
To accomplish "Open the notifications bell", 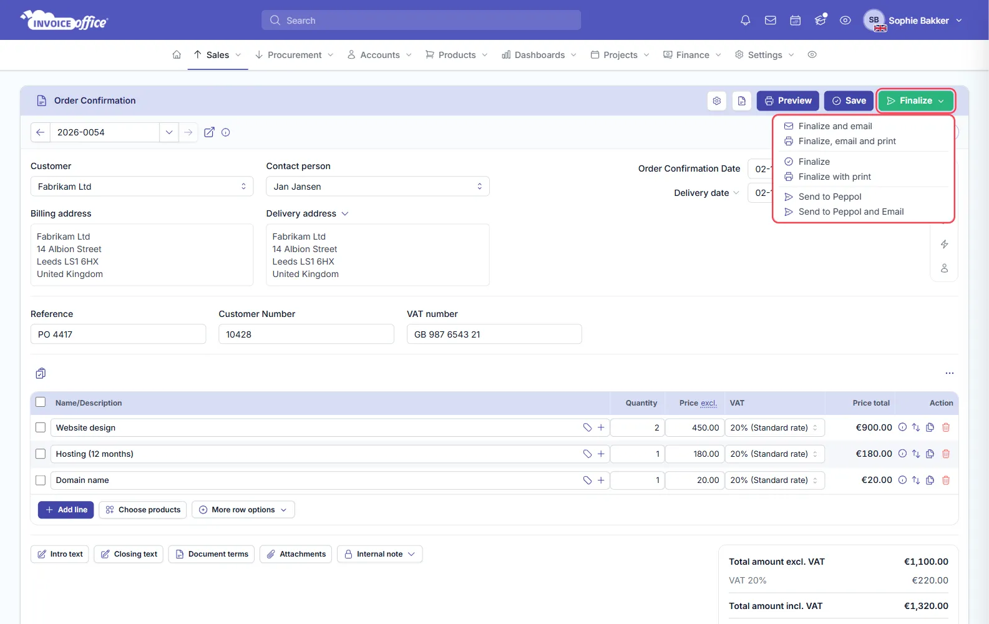I will [745, 21].
